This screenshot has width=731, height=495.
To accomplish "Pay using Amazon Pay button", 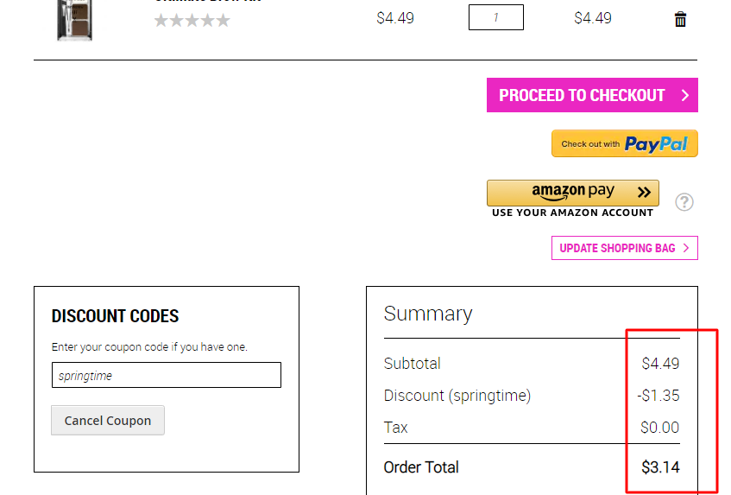I will 572,193.
